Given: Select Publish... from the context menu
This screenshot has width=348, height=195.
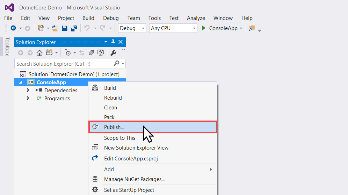Looking at the screenshot, I should (153, 127).
